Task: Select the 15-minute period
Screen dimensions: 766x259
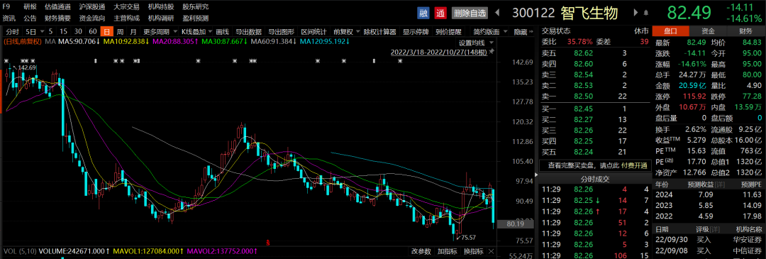Action: pos(64,32)
